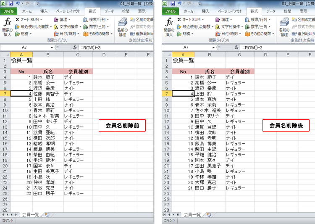
Task: Open ファイル tab in left window
Action: pyautogui.click(x=8, y=11)
